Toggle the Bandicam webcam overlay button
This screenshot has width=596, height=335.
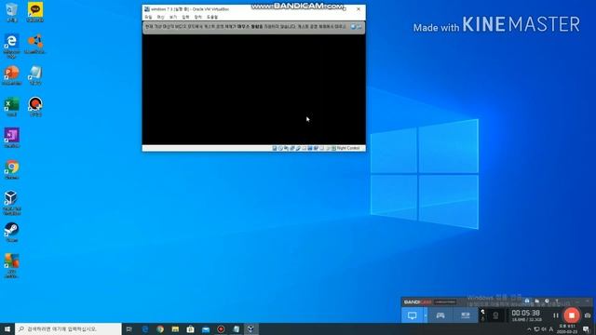coord(495,315)
